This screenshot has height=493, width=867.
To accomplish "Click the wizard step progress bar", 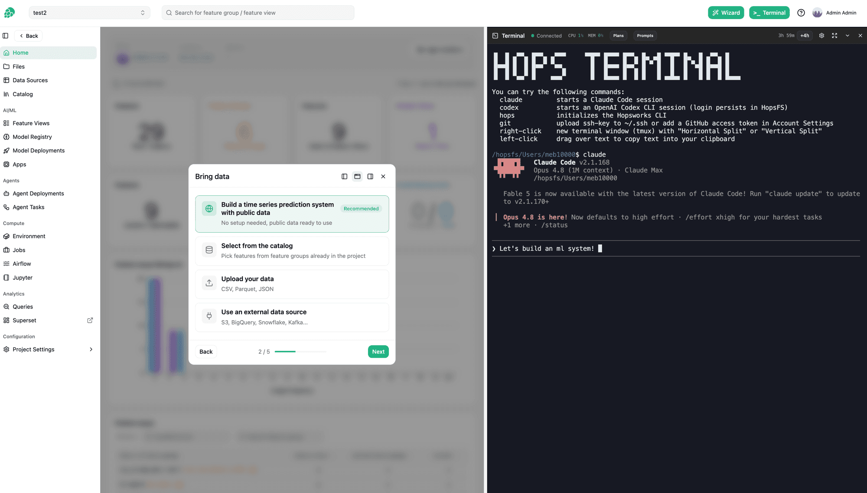I will point(300,351).
